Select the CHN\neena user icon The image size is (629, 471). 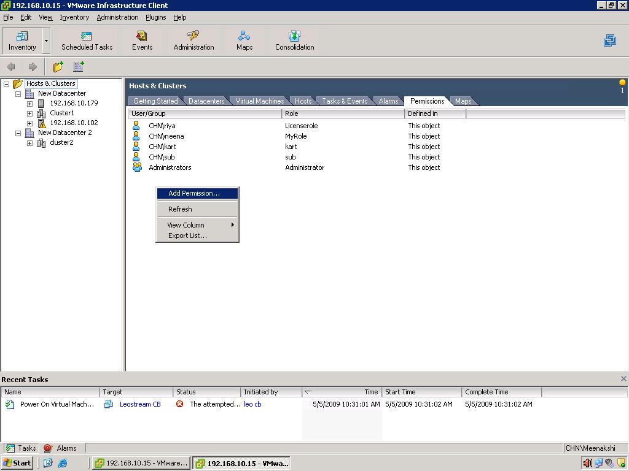coord(136,136)
